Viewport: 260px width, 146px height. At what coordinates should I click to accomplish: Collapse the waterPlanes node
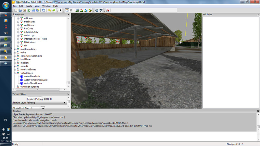click(15, 73)
